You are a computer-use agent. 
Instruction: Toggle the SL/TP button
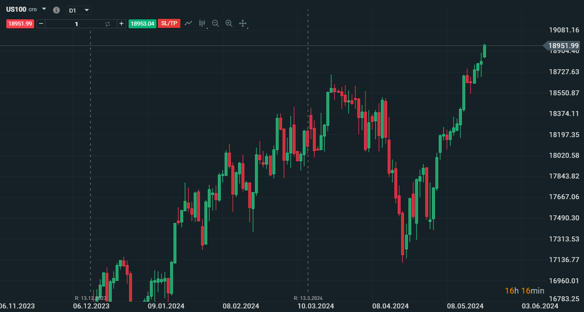point(169,24)
